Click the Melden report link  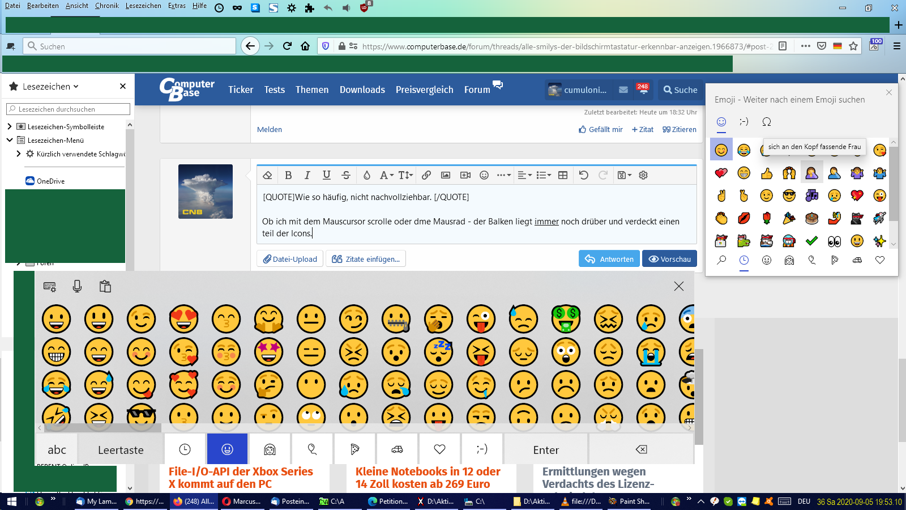coord(270,129)
